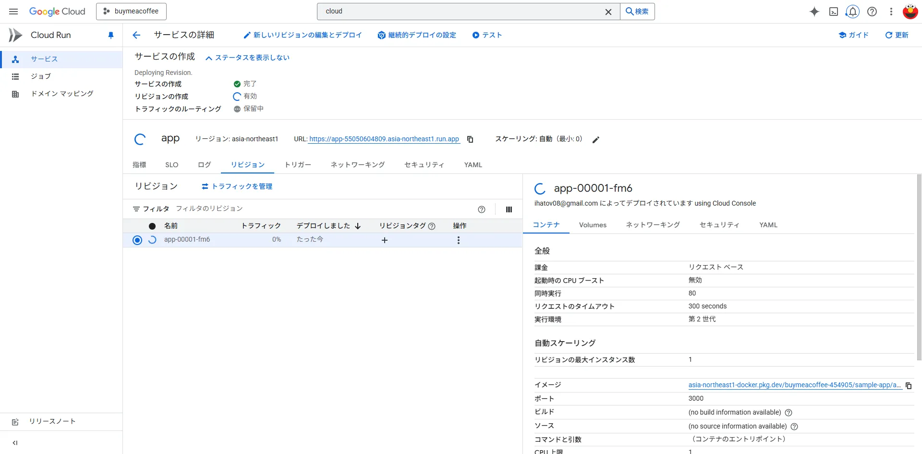The height and width of the screenshot is (454, 922).
Task: Select the app-00001-fm6 revision radio button
Action: tap(137, 240)
